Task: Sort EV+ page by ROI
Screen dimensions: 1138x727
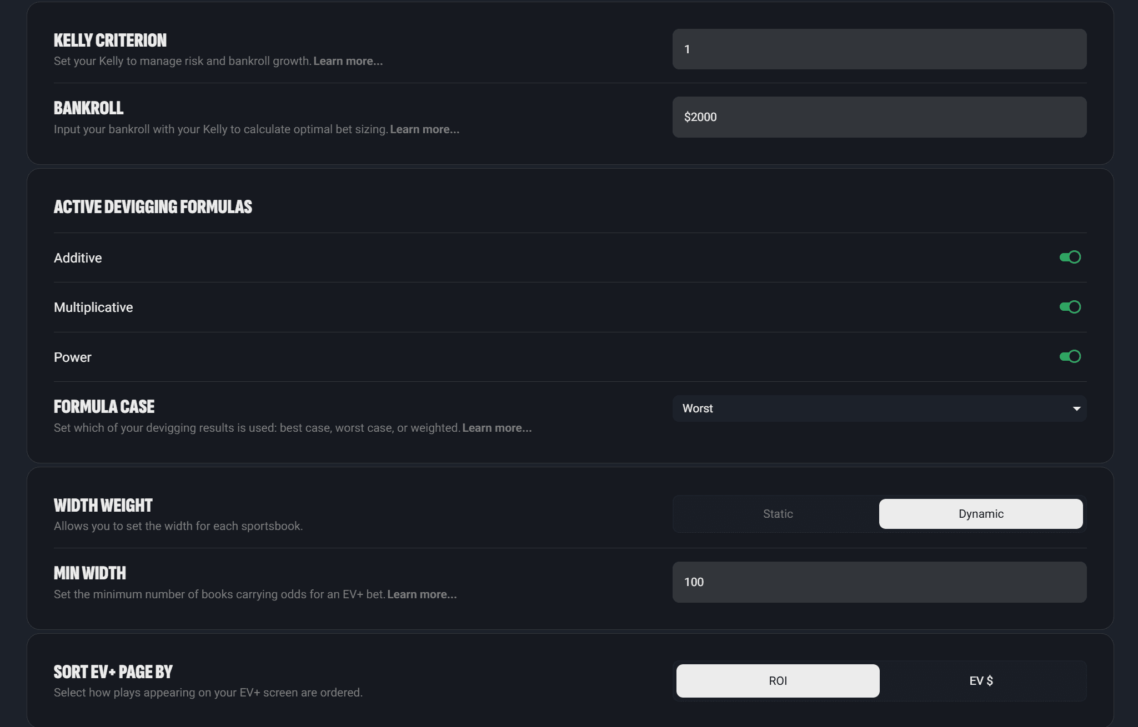Action: point(778,681)
